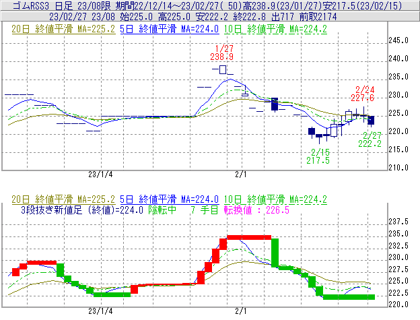Click the 陰転中 status text

(162, 210)
